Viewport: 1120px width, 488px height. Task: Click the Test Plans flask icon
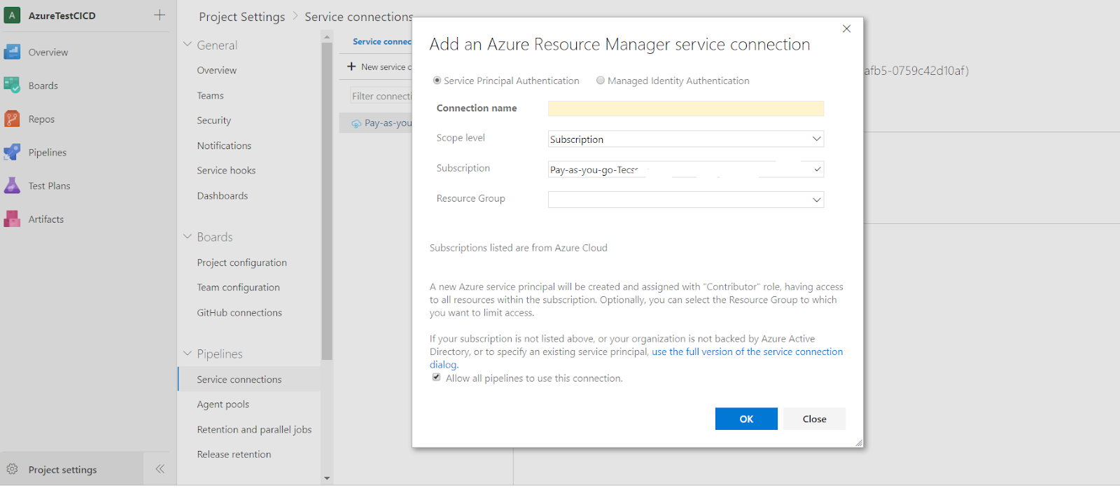pos(12,186)
